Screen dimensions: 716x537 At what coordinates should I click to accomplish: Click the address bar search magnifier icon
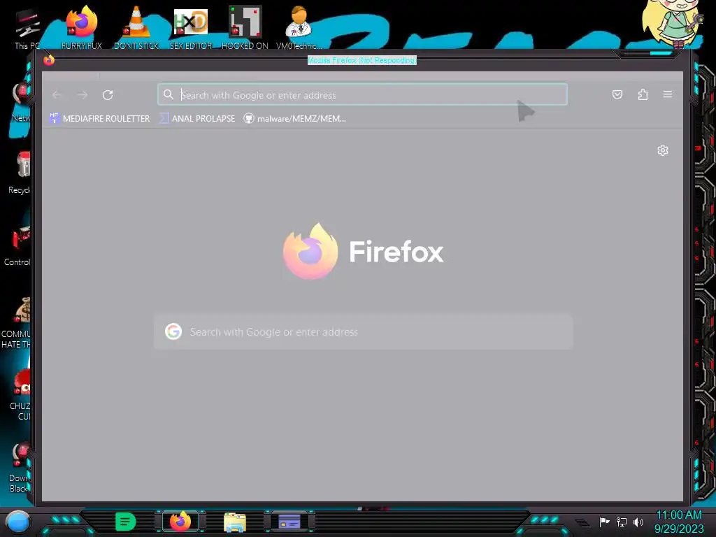pyautogui.click(x=169, y=94)
